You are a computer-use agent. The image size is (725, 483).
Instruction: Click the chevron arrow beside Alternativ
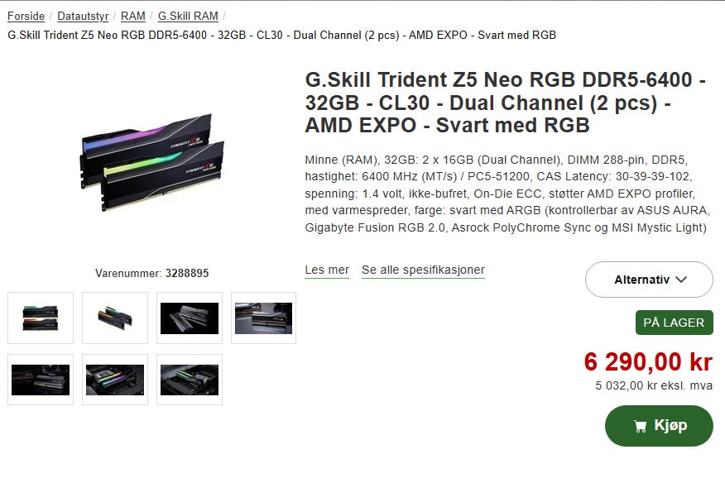click(681, 280)
